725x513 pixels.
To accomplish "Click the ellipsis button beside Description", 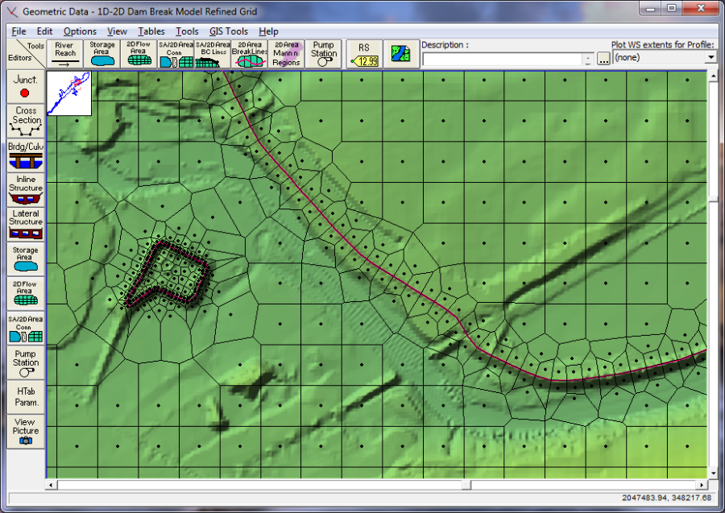I will tap(603, 60).
